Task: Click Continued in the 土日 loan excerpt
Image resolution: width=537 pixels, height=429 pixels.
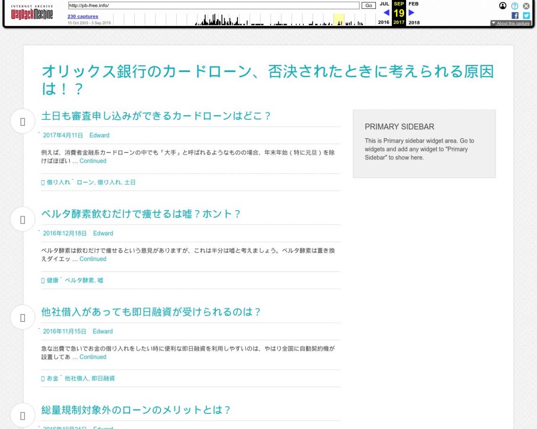Action: tap(93, 161)
